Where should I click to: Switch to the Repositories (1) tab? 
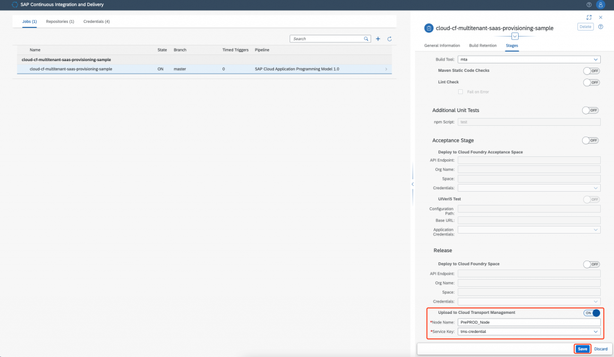pyautogui.click(x=60, y=22)
